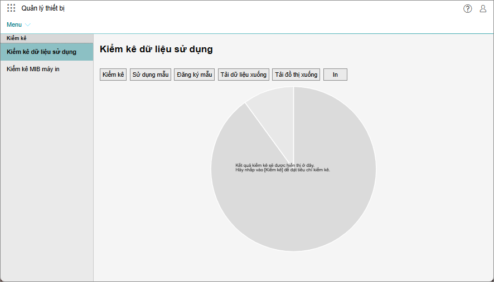494x282 pixels.
Task: Open the app launcher grid icon
Action: click(x=11, y=8)
